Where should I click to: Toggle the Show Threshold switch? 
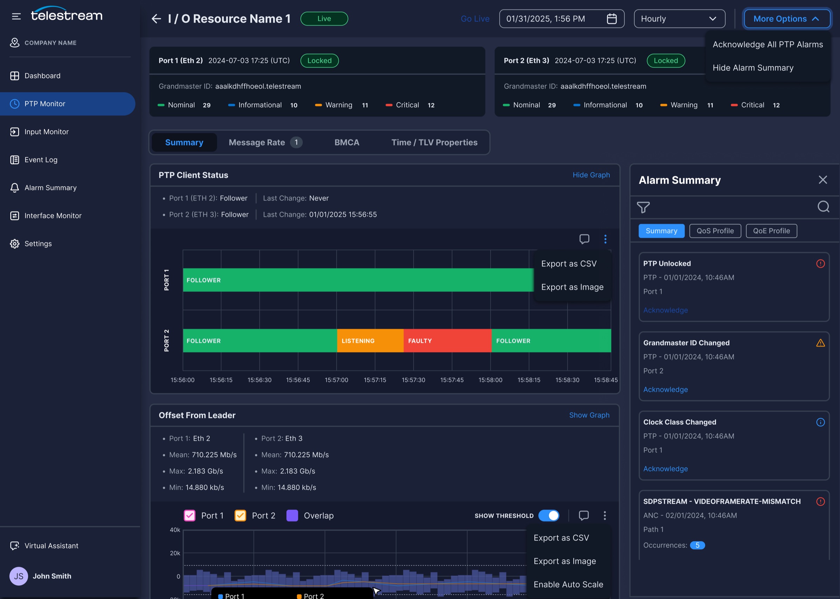(549, 516)
